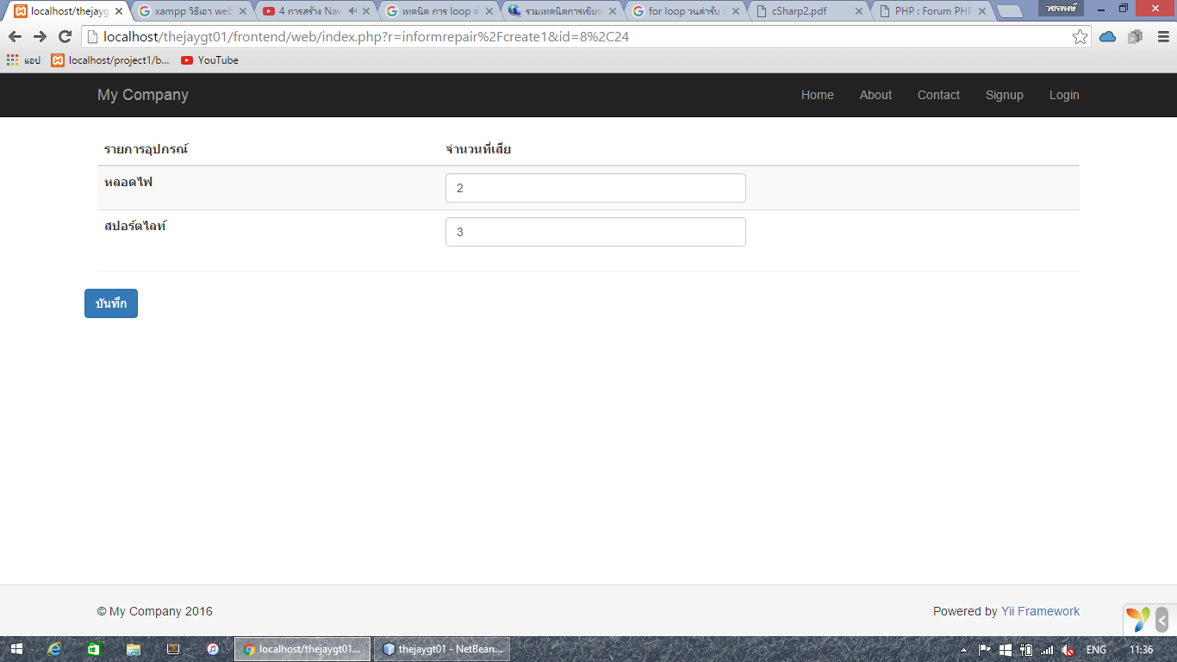
Task: Focus the quantity field for หลอดไฟ
Action: pos(595,188)
